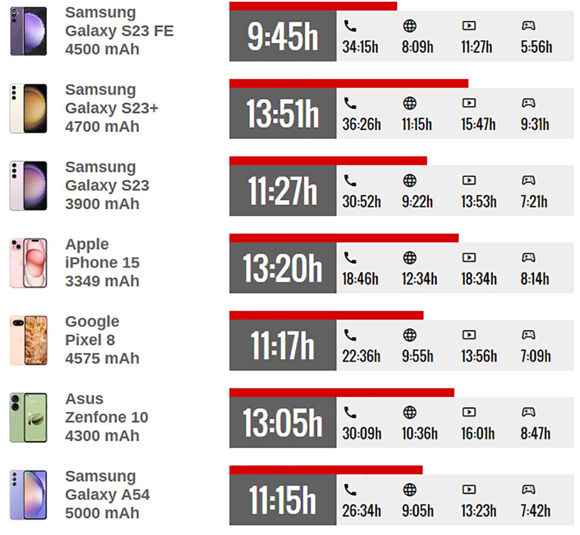Click the call icon in iPhone 15 row
Viewport: 580px width, 535px height.
coord(350,258)
